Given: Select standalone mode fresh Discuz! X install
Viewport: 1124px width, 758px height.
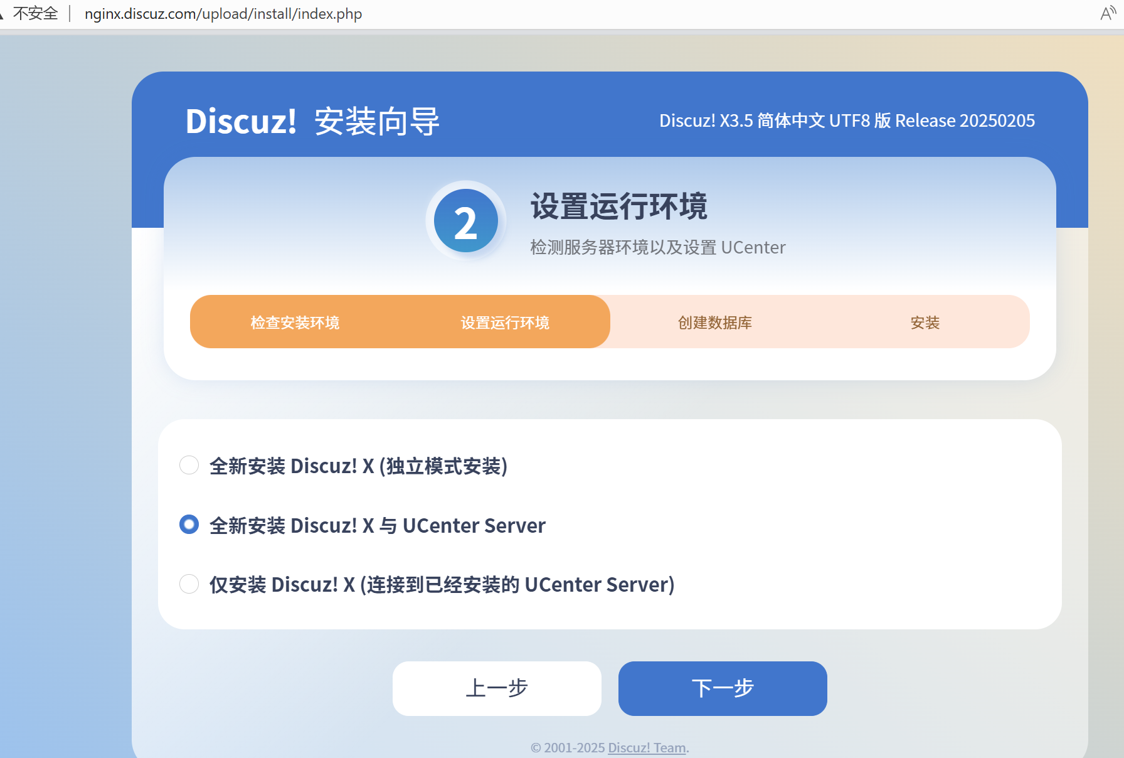Looking at the screenshot, I should point(189,465).
